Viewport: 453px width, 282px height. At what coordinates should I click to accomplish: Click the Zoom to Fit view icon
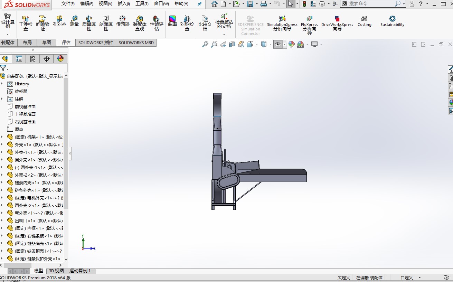point(205,44)
